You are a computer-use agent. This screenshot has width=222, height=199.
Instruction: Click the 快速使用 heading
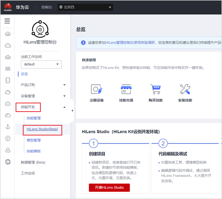89,60
